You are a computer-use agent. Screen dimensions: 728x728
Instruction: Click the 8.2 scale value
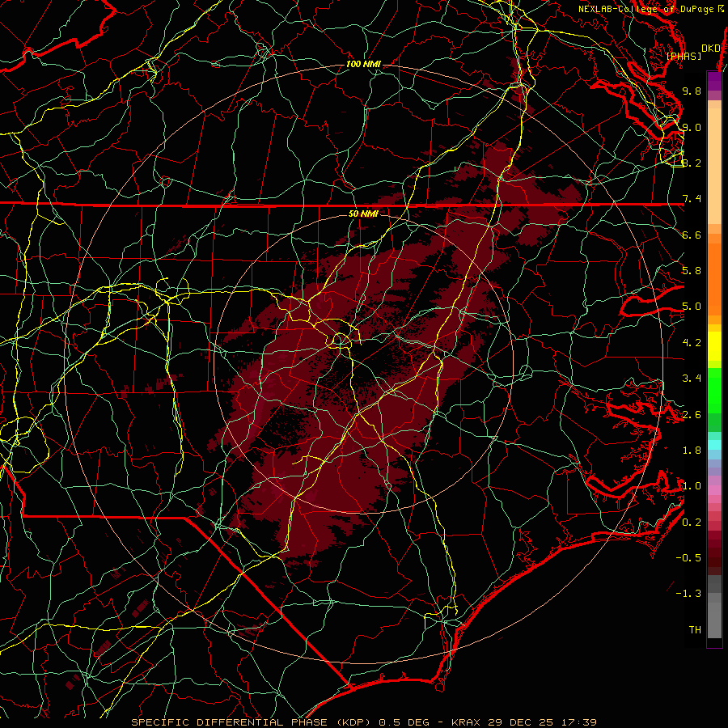[x=692, y=163]
